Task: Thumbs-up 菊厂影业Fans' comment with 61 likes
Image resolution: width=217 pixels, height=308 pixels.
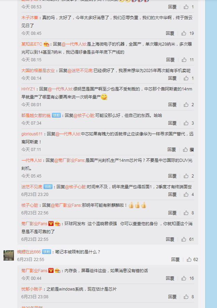Action: tap(184, 239)
